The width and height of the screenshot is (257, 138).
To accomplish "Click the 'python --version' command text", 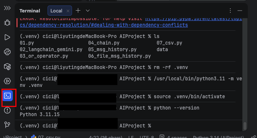I will [x=177, y=108].
